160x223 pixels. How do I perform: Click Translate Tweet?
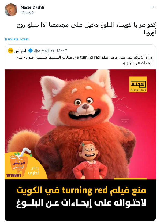pos(16,39)
